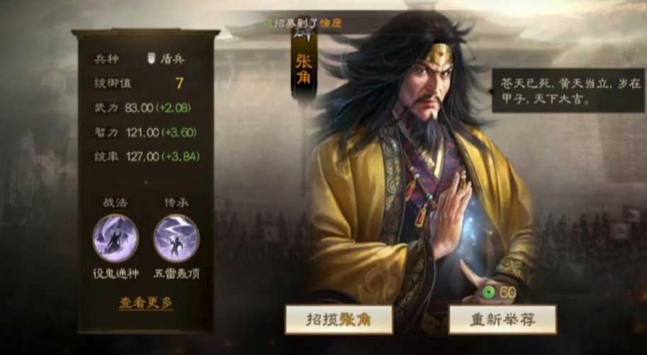Screen dimensions: 647x355
Task: Click the 武力 83.00 stat row
Action: pyautogui.click(x=146, y=108)
